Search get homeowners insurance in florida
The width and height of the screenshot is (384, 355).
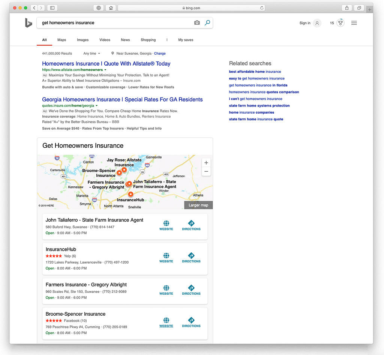coord(258,85)
